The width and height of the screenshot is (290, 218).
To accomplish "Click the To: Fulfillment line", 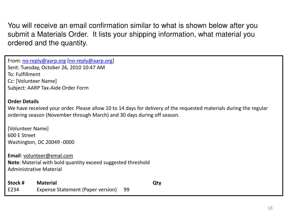I will pos(24,74).
